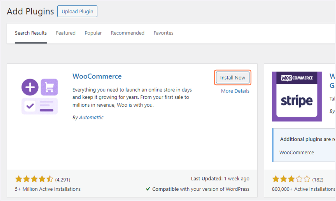Image resolution: width=336 pixels, height=201 pixels.
Task: Click the 'Additional plugins are' notice heading
Action: coord(308,139)
